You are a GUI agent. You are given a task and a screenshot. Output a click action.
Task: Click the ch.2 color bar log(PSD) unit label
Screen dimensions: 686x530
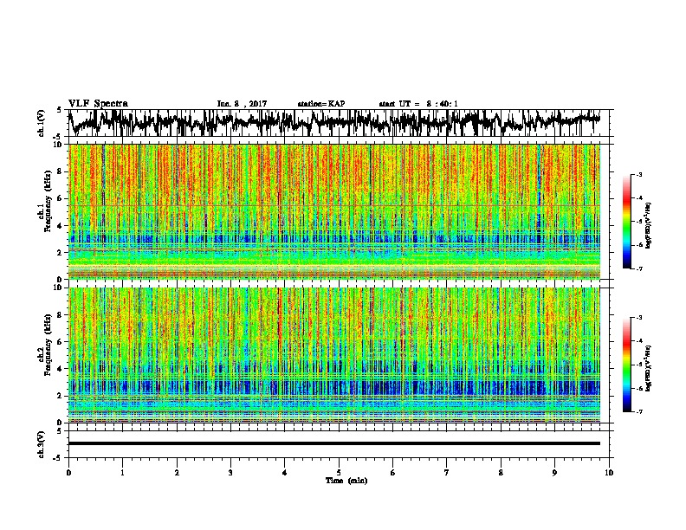coord(649,368)
